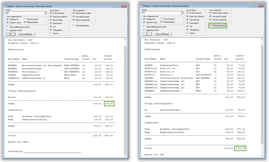
Task: Click Spara inställningar in AdJ window
Action: 25,34
